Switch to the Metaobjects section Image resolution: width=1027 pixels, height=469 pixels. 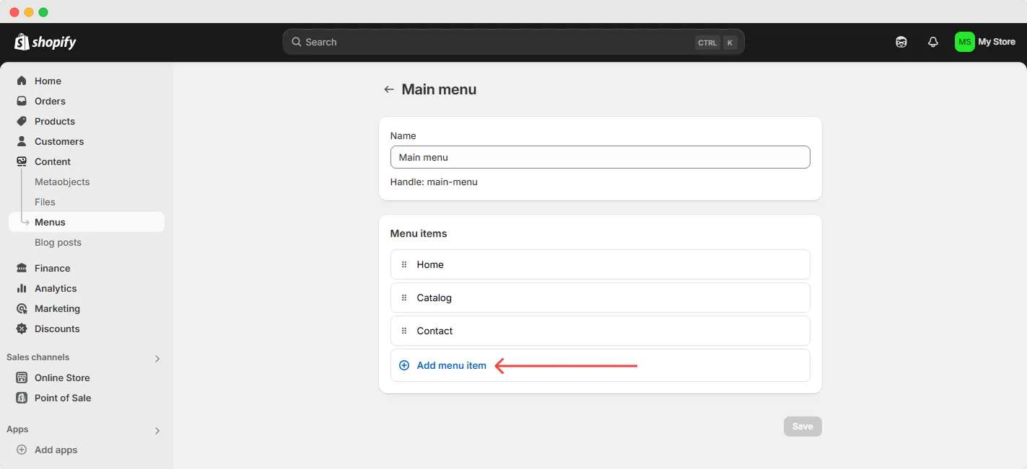click(61, 182)
